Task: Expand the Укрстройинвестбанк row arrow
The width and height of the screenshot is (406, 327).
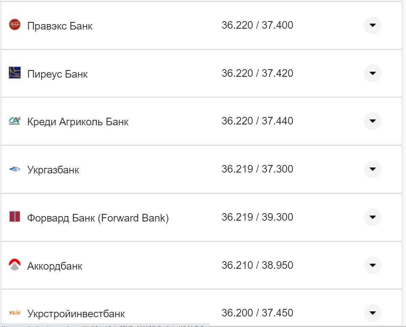Action: click(372, 313)
